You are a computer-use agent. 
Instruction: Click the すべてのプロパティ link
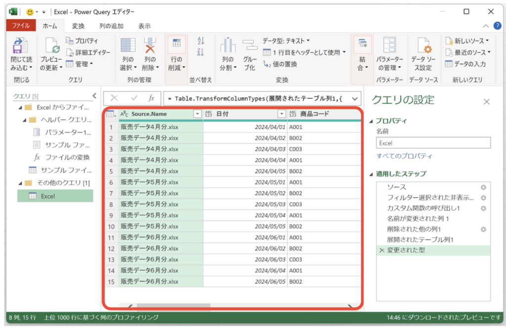tap(404, 156)
